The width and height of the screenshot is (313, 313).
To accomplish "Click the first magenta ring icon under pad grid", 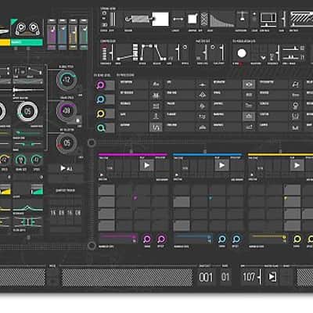I will 147,239.
